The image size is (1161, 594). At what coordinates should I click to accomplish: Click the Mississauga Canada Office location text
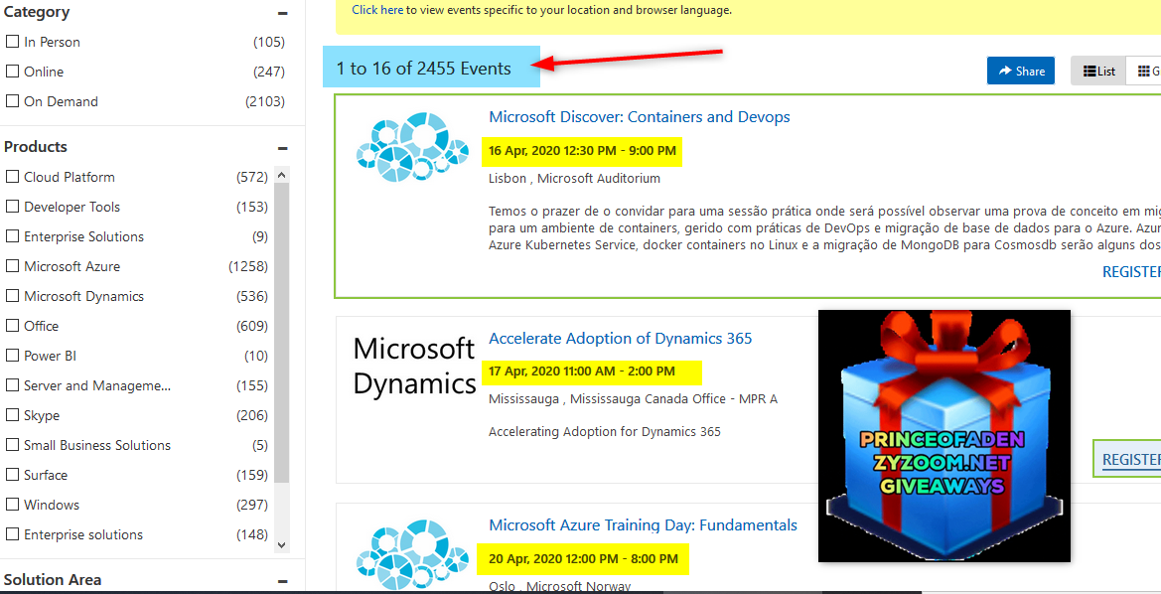pos(633,398)
